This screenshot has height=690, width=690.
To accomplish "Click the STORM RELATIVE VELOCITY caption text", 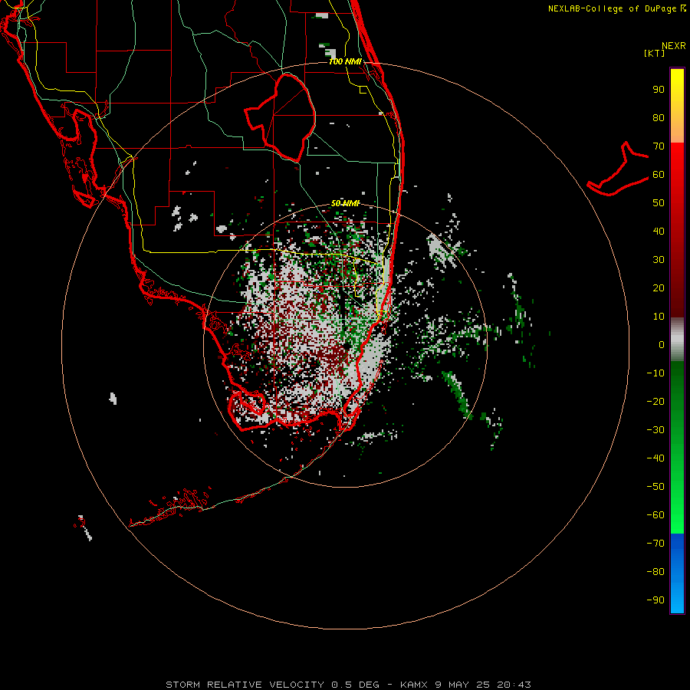I will point(245,685).
